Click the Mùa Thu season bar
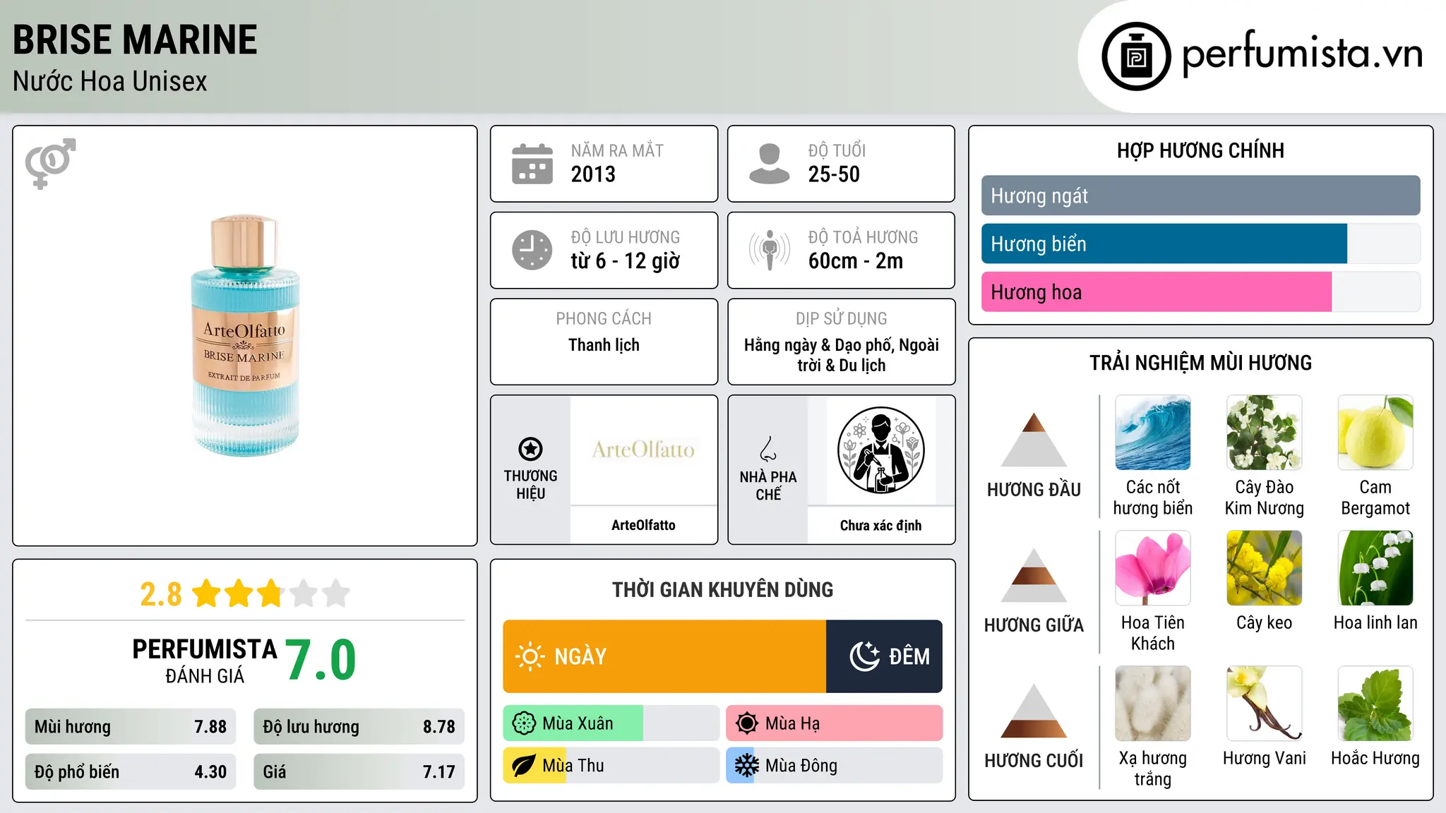This screenshot has height=813, width=1446. pyautogui.click(x=611, y=766)
